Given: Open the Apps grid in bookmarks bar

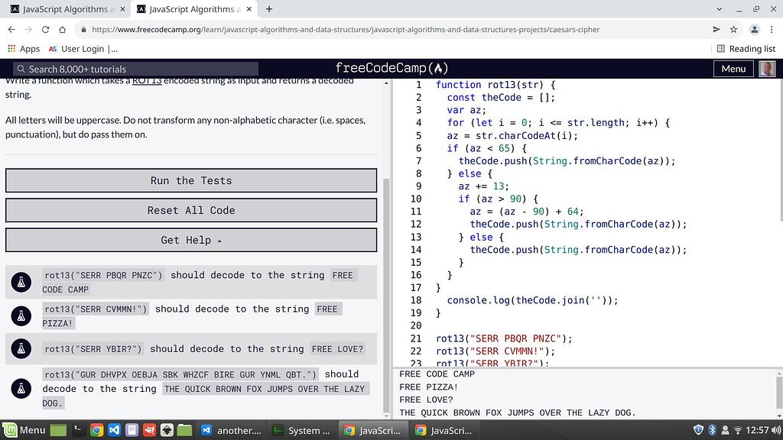Looking at the screenshot, I should (11, 48).
